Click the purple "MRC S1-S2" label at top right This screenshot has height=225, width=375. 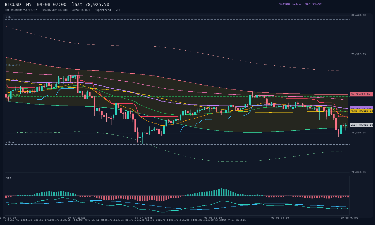pyautogui.click(x=313, y=4)
